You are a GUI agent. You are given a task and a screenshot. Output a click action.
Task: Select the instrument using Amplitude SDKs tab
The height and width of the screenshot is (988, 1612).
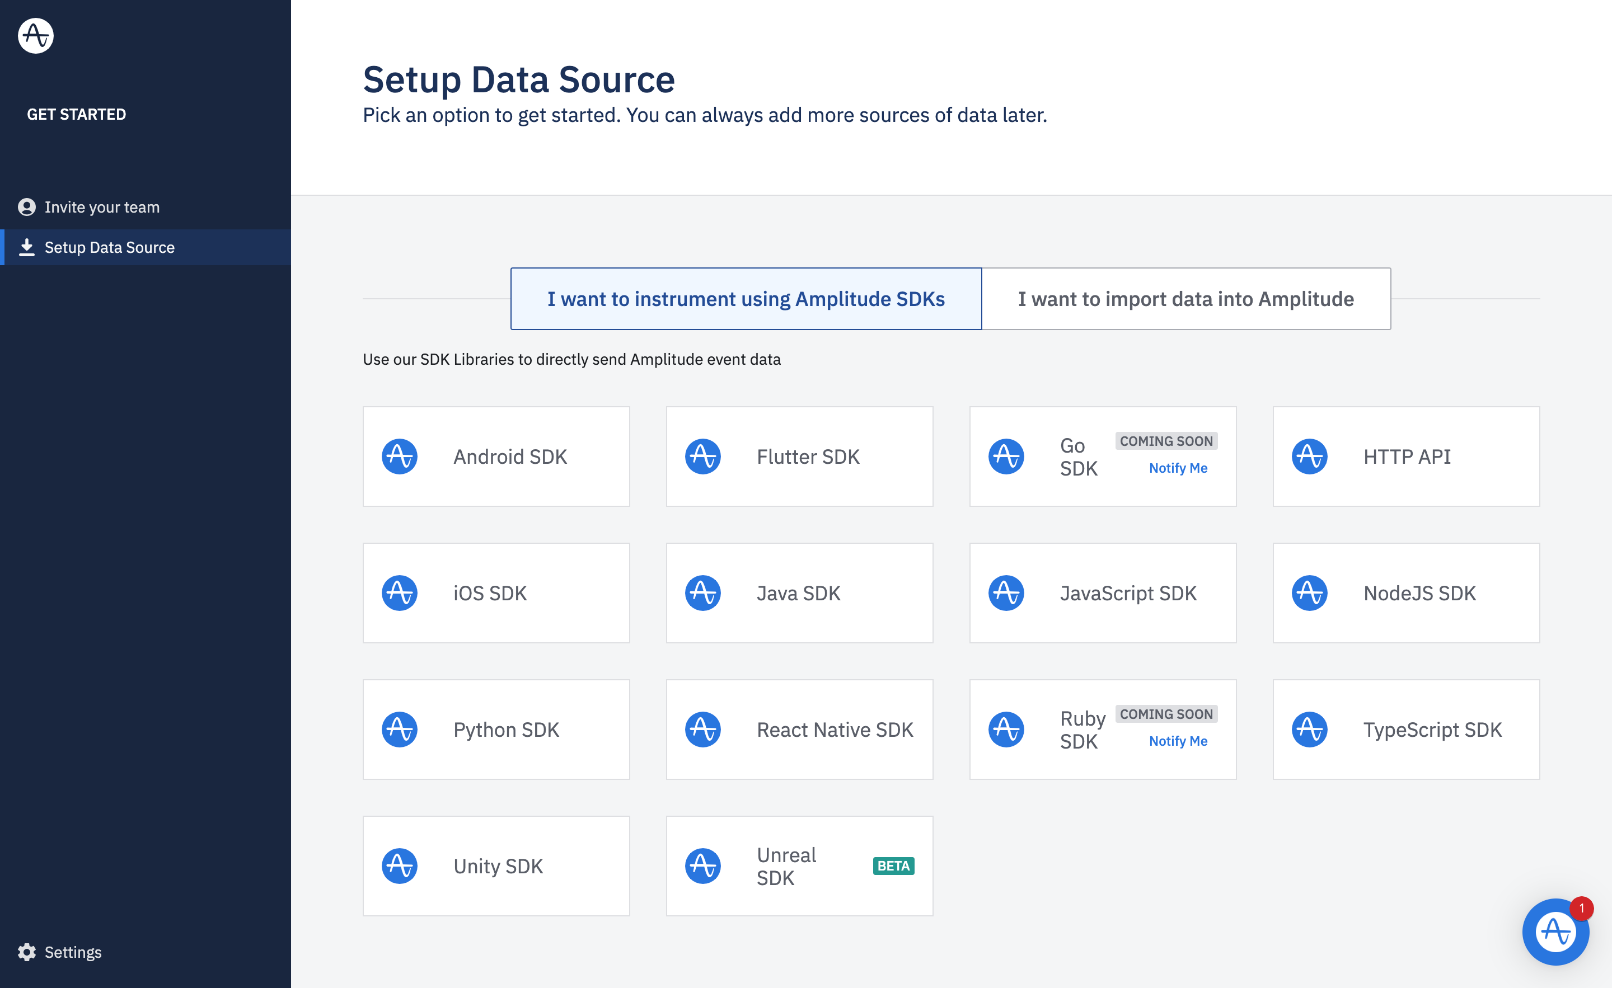[746, 299]
